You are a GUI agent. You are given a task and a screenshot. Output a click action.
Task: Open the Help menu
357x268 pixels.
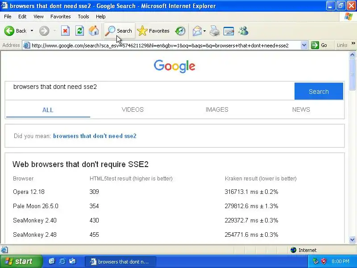101,17
